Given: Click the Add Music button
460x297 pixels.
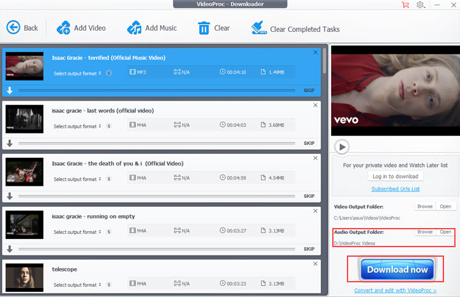Looking at the screenshot, I should 151,28.
